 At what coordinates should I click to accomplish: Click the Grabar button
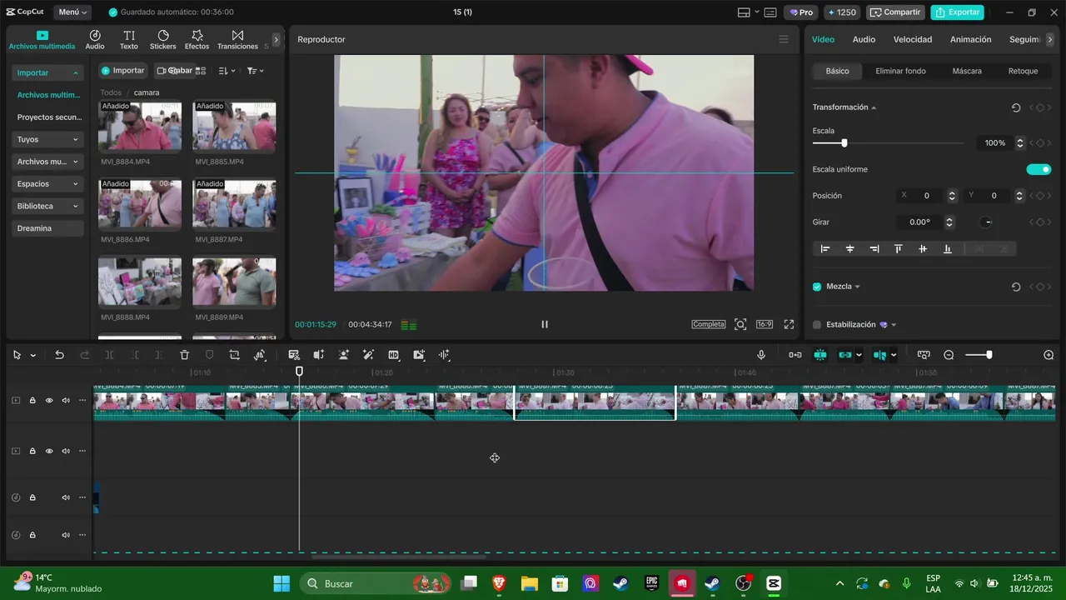pos(174,71)
